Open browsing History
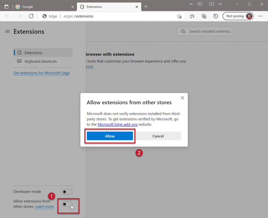 point(216,16)
